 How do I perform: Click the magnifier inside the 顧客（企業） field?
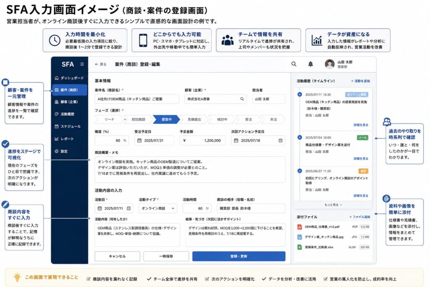click(x=242, y=99)
